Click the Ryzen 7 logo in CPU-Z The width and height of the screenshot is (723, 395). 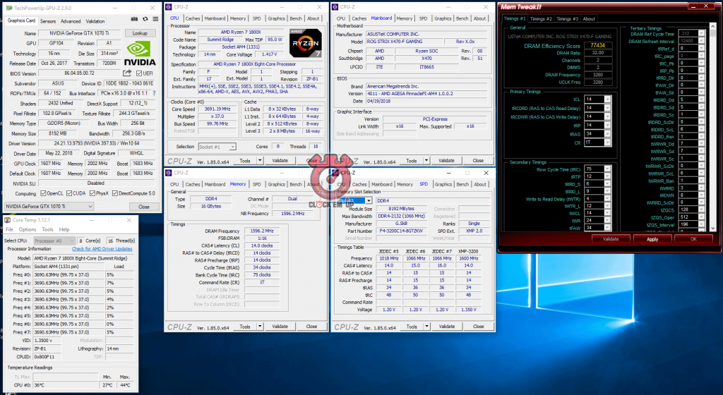304,40
